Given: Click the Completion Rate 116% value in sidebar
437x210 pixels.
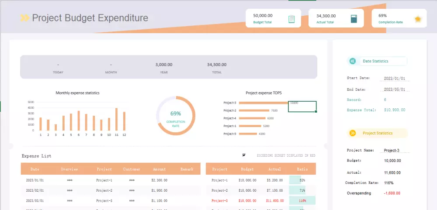Looking at the screenshot, I should pos(388,183).
